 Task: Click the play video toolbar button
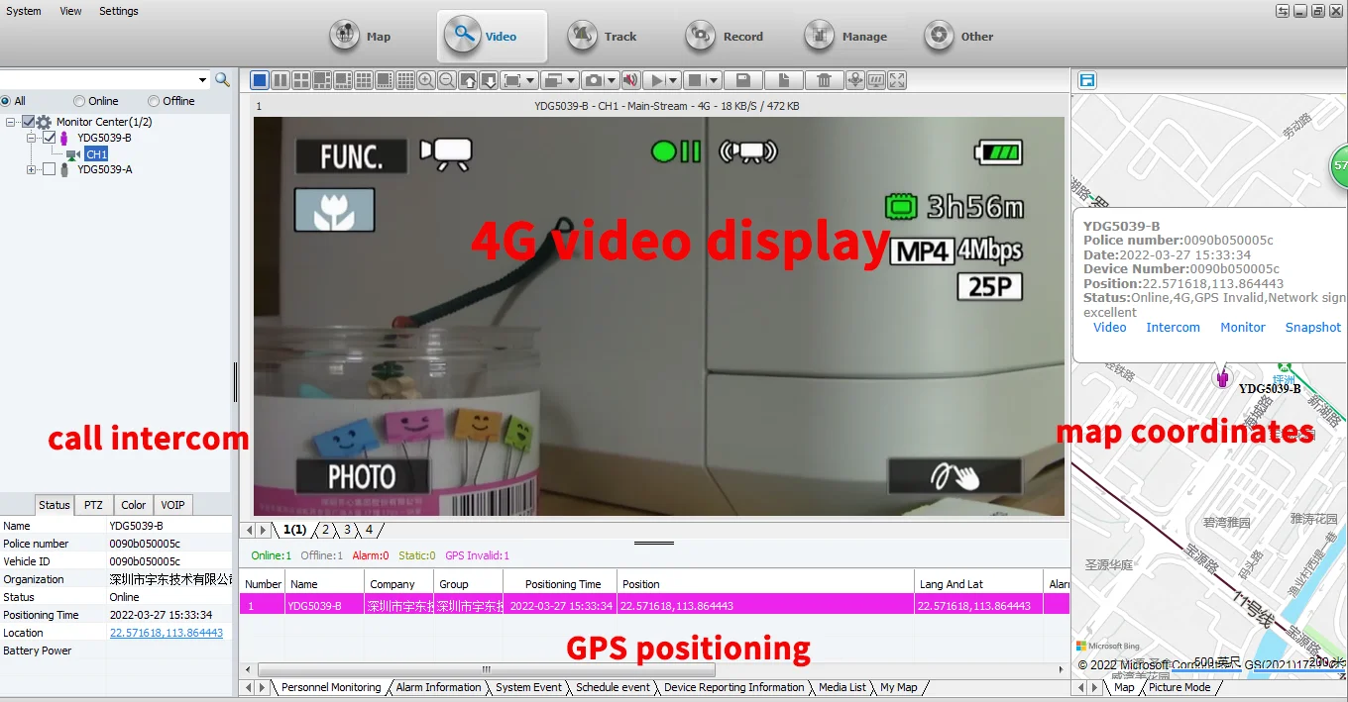coord(656,80)
